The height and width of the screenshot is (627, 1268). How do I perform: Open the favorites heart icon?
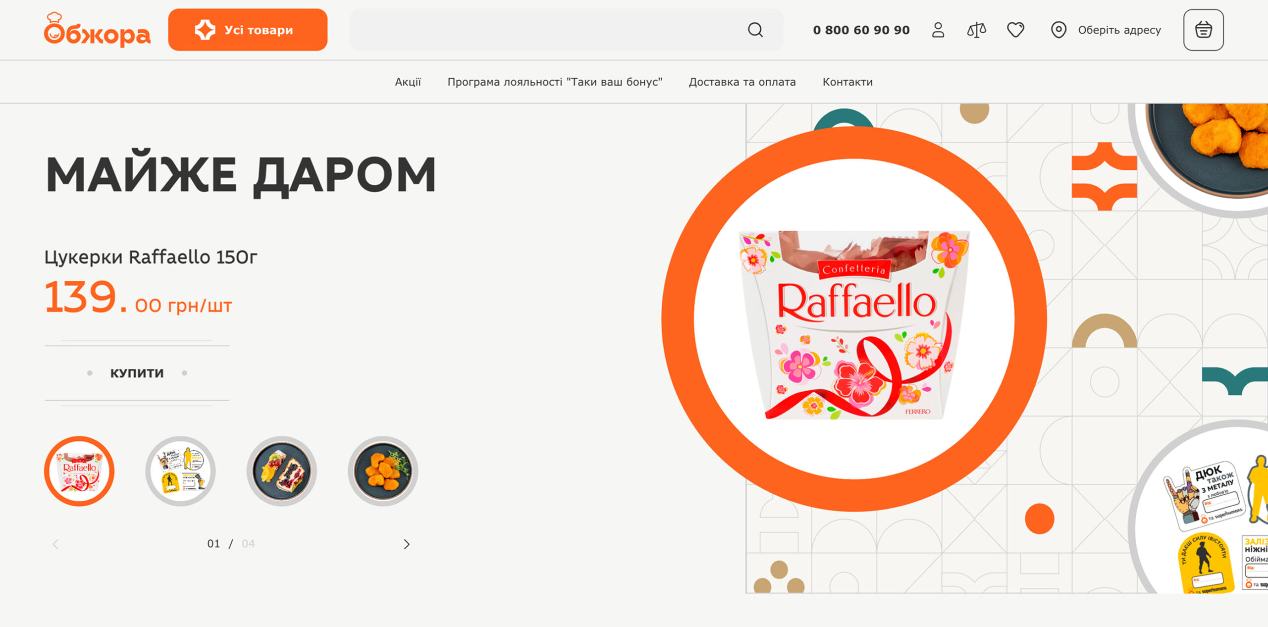point(1015,30)
